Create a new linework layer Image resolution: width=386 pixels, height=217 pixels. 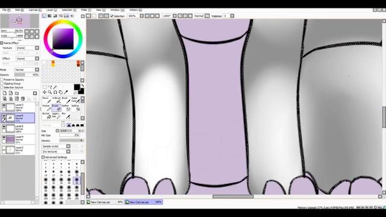point(11,93)
